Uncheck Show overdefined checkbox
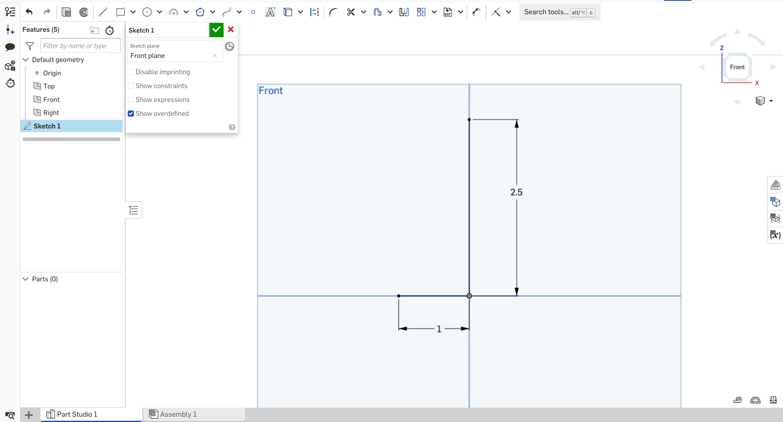783x422 pixels. point(131,114)
